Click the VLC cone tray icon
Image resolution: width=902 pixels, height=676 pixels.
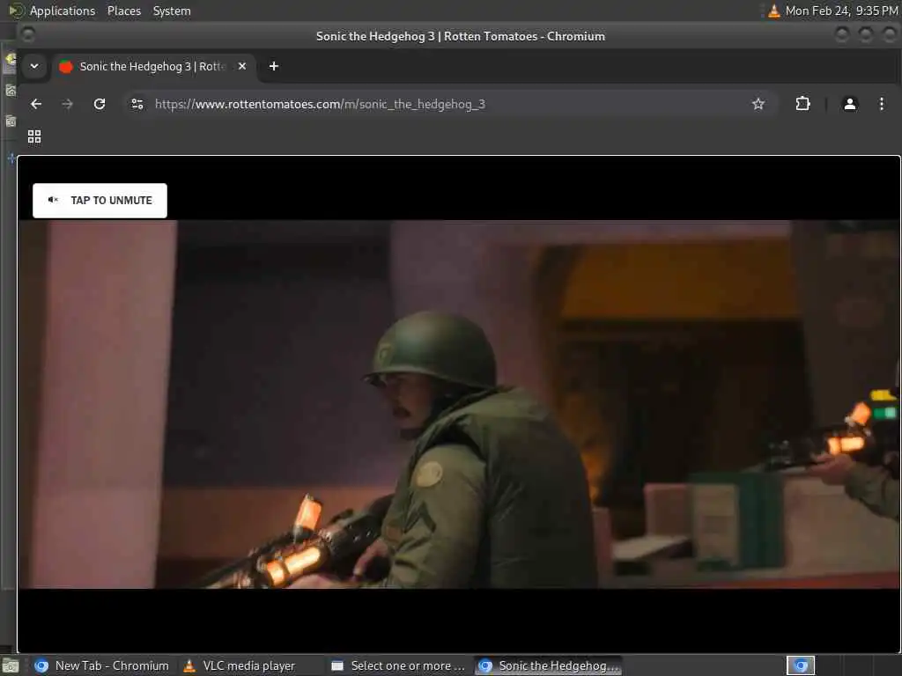[x=774, y=11]
